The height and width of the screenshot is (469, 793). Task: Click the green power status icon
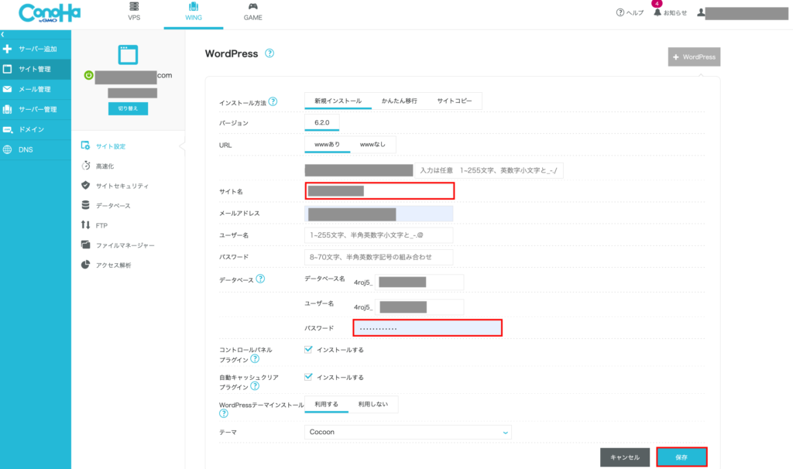click(88, 75)
